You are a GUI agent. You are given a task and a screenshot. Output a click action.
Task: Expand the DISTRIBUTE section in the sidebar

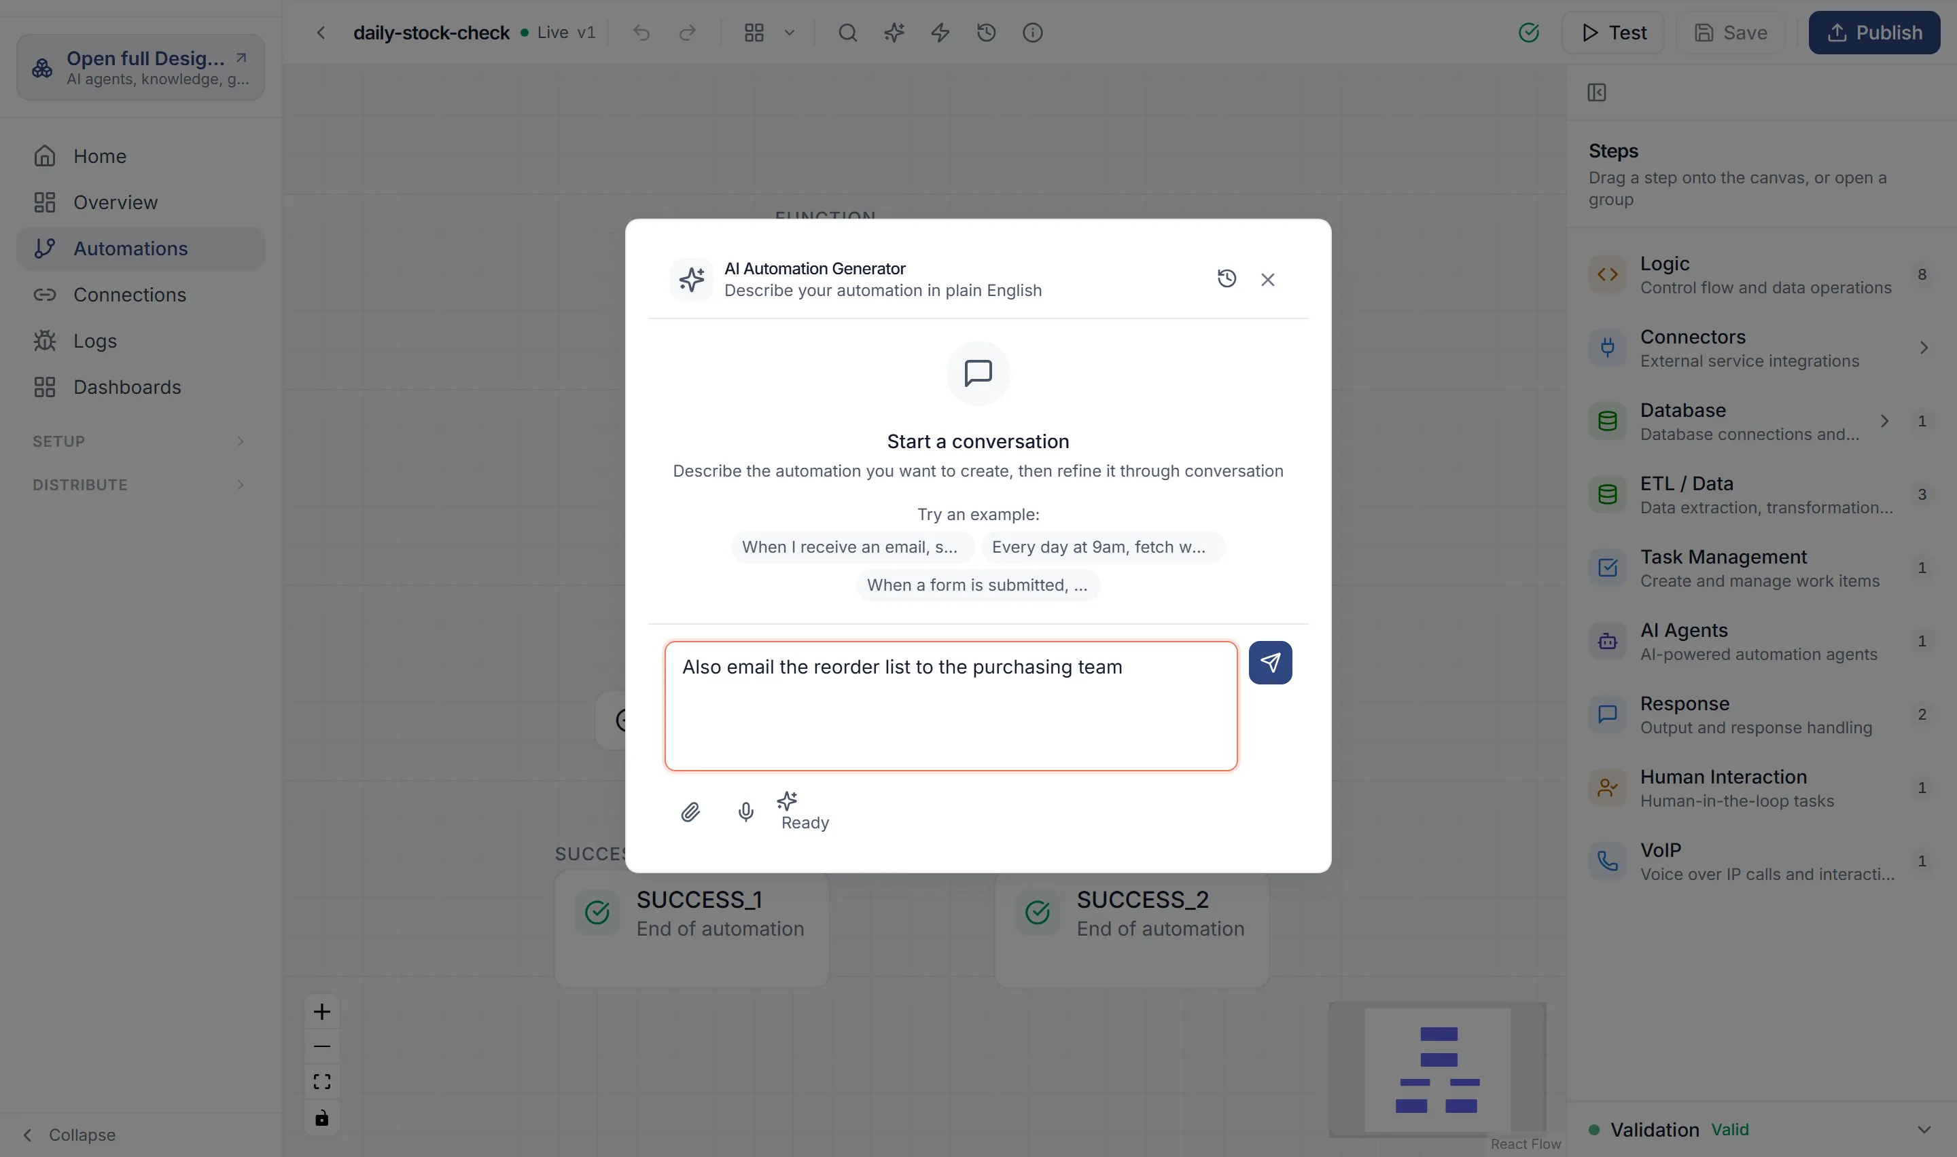tap(141, 485)
